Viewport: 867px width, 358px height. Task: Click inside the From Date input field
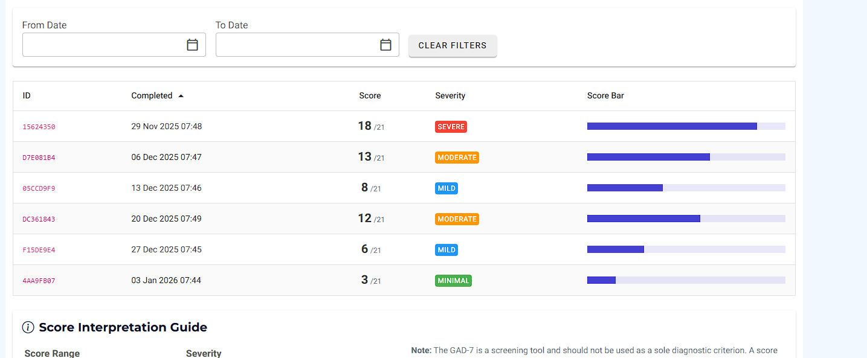click(103, 45)
